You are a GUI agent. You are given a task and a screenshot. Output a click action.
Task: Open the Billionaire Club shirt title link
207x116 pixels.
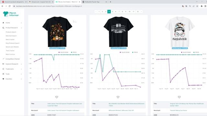pyautogui.click(x=126, y=105)
